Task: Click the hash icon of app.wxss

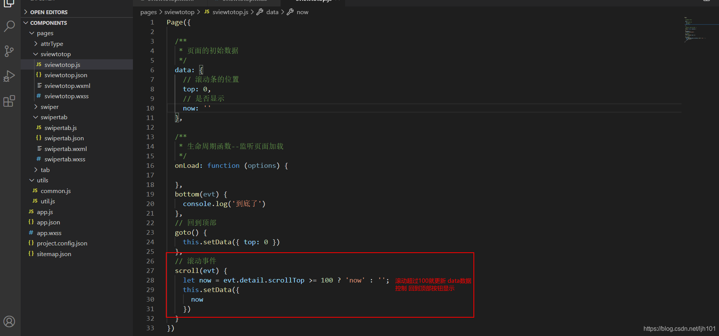Action: [x=31, y=233]
